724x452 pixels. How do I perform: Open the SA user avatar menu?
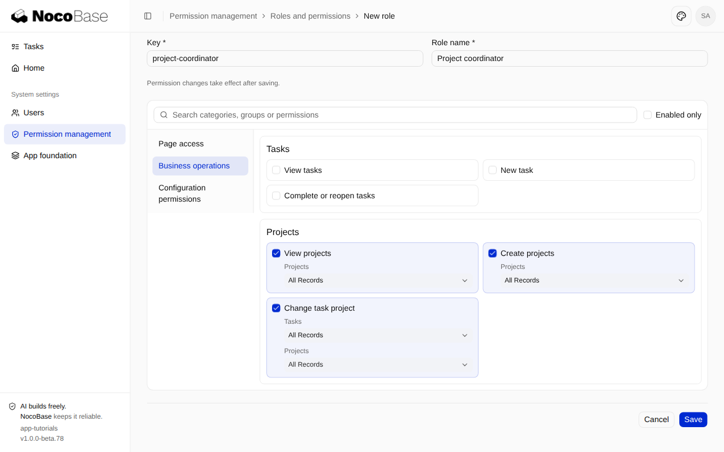point(705,16)
